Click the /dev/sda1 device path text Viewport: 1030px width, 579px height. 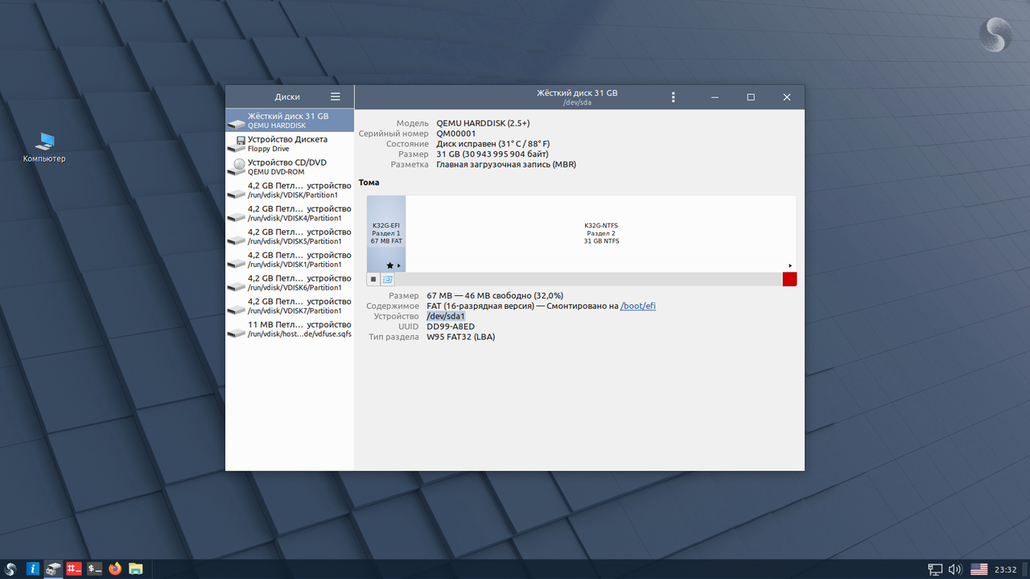pos(446,316)
